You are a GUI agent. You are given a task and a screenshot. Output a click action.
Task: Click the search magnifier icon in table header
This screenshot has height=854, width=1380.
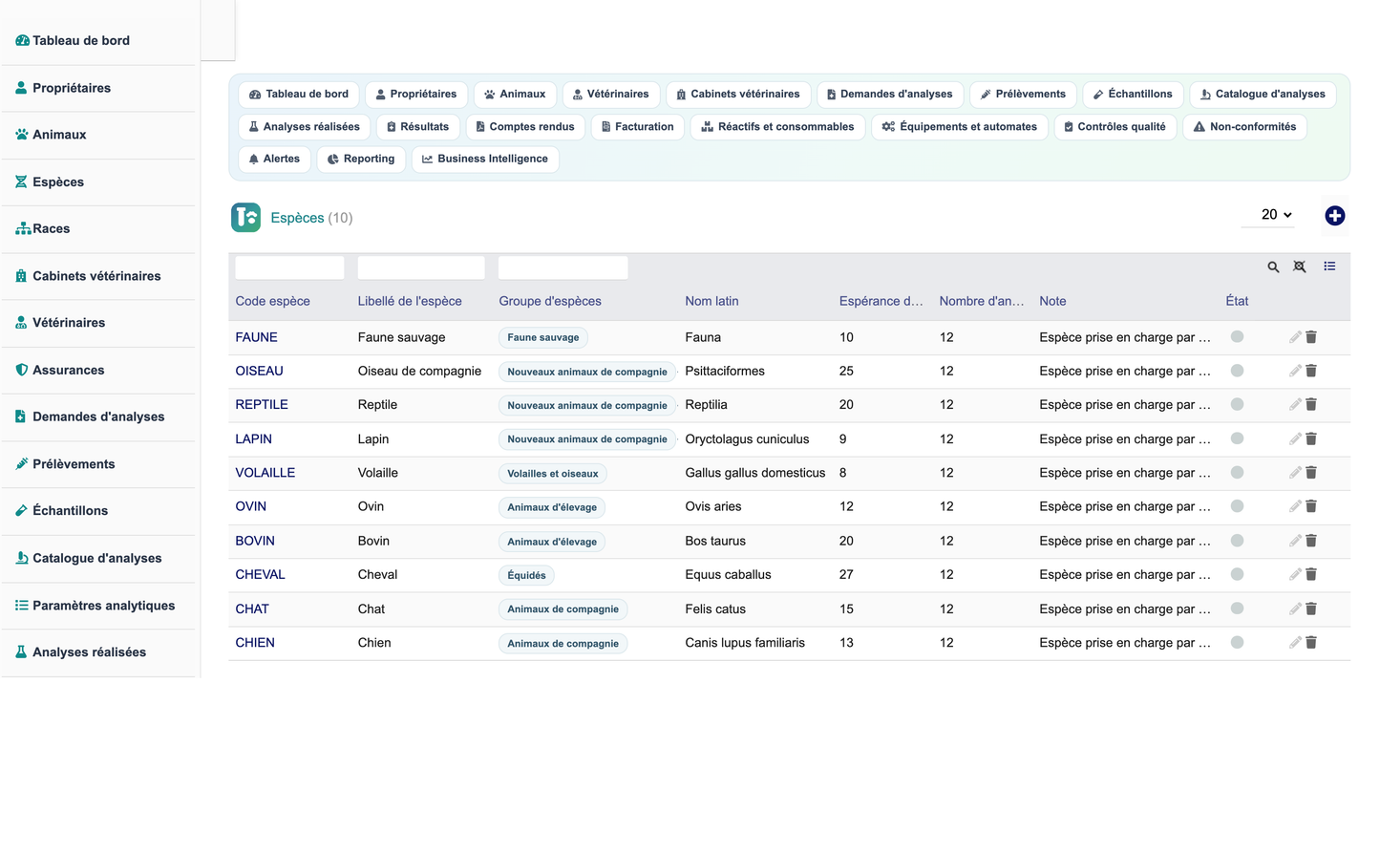tap(1273, 267)
